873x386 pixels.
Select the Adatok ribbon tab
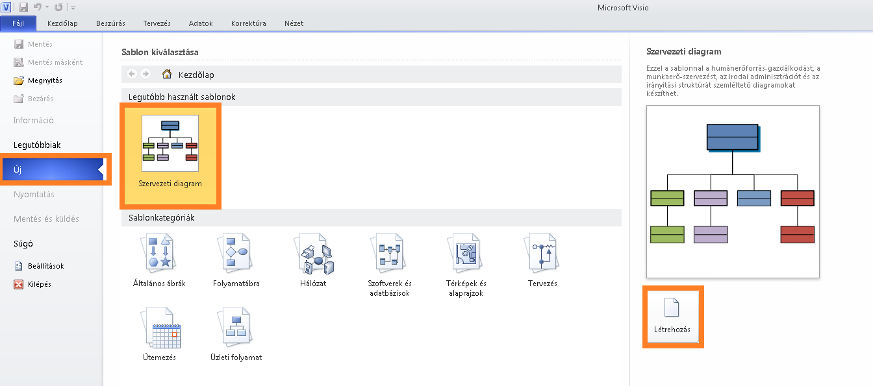[201, 23]
